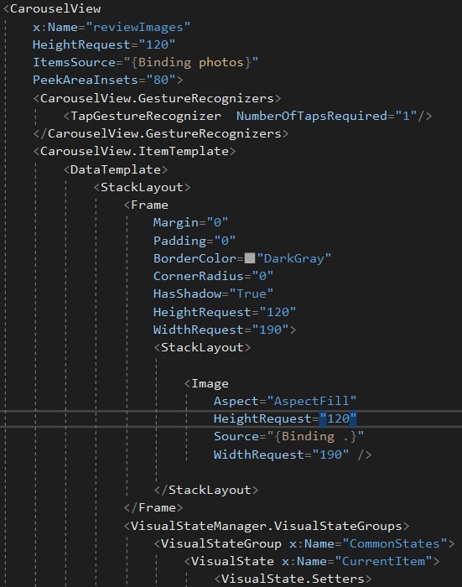Click CarouselView's HeightRequest="120" attribute

click(x=104, y=44)
